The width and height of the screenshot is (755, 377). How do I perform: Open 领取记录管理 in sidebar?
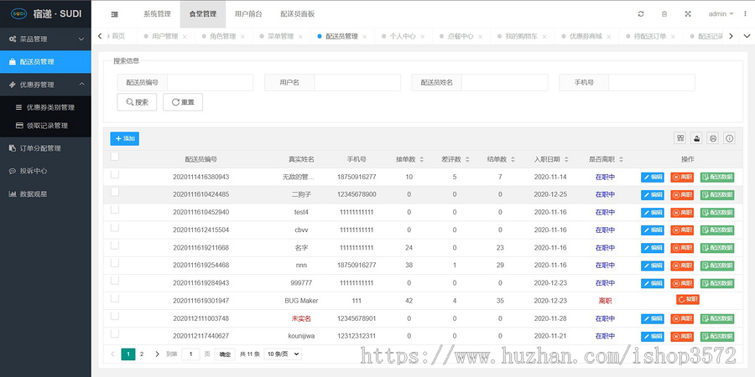[45, 126]
